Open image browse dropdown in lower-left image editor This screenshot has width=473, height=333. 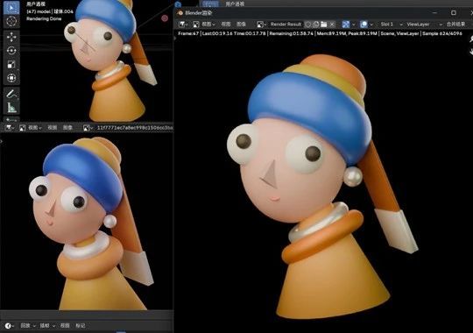pos(88,128)
